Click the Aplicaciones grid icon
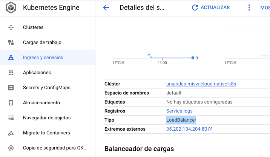Viewport: 270px width, 157px height. click(x=11, y=73)
